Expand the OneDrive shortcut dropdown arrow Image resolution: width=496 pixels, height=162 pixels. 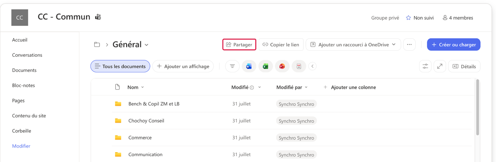tap(394, 44)
